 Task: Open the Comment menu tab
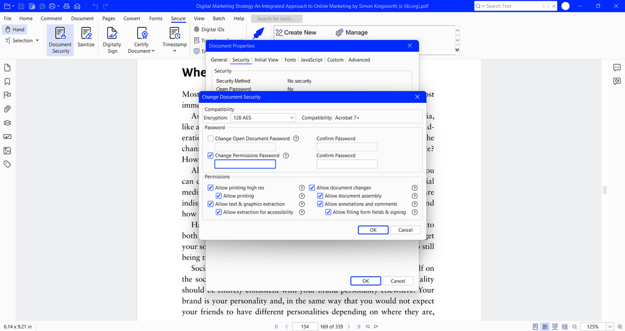[51, 18]
